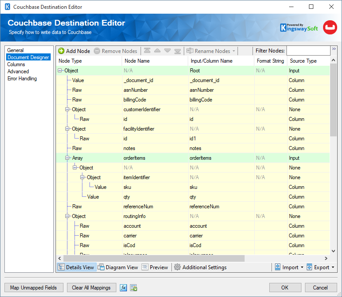Move node up arrow icon
The height and width of the screenshot is (297, 342).
(157, 51)
